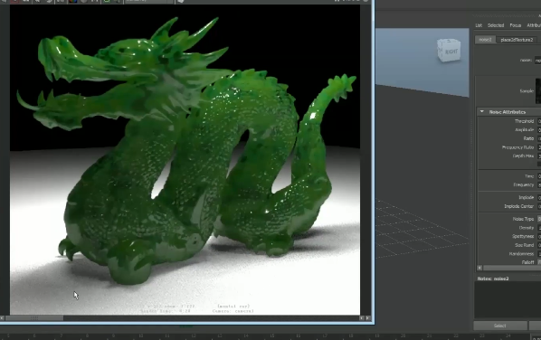Open the List menu
Image resolution: width=541 pixels, height=340 pixels.
(x=479, y=25)
